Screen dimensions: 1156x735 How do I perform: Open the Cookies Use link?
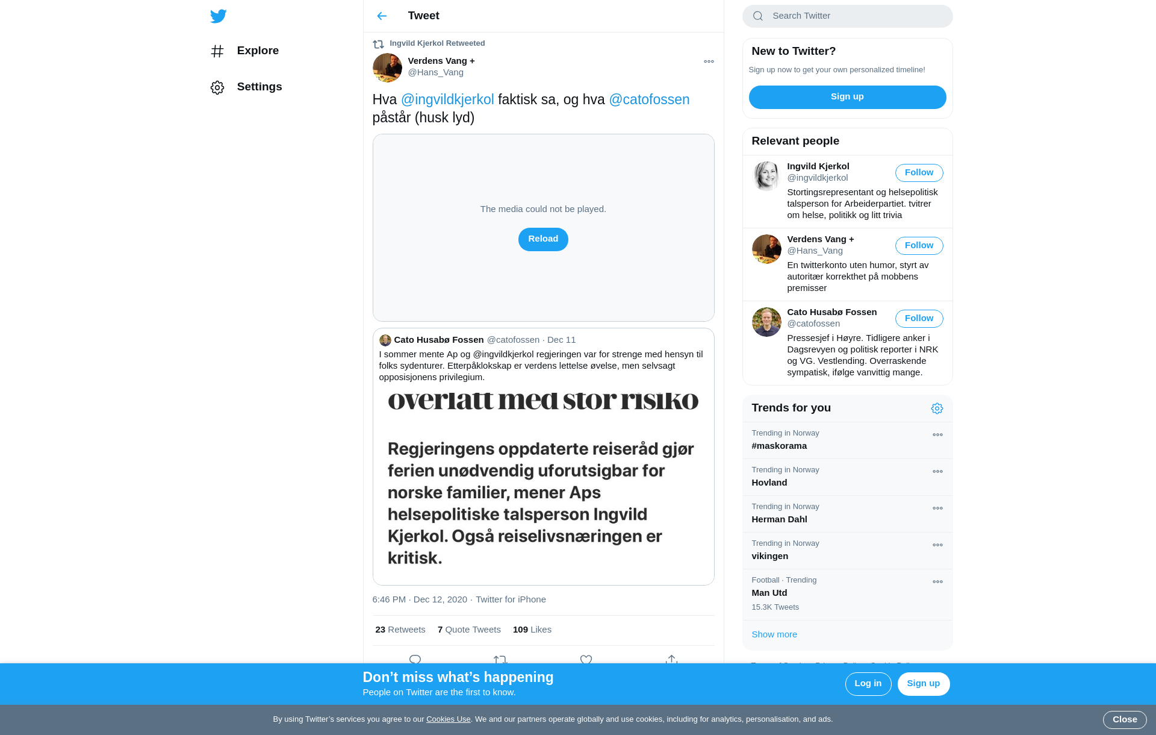448,719
